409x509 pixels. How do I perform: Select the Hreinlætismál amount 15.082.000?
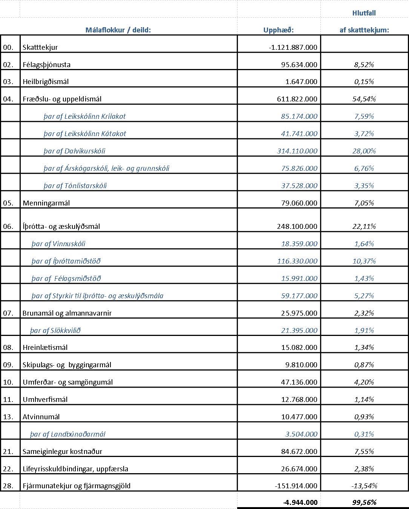(x=299, y=348)
